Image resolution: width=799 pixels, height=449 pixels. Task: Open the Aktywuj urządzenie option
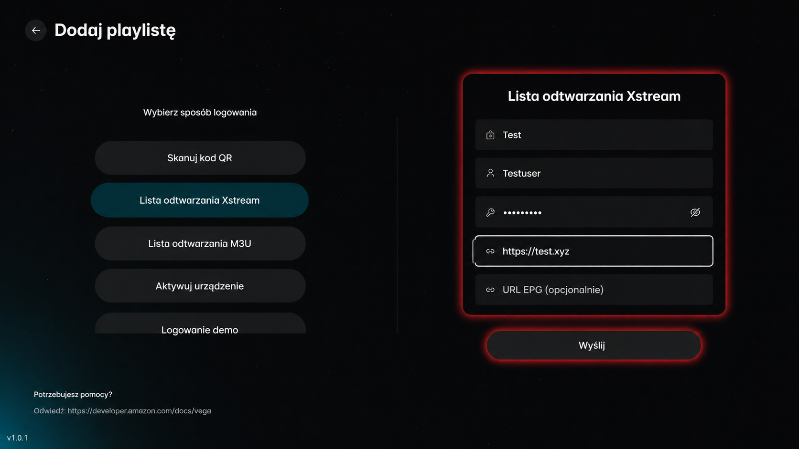200,286
